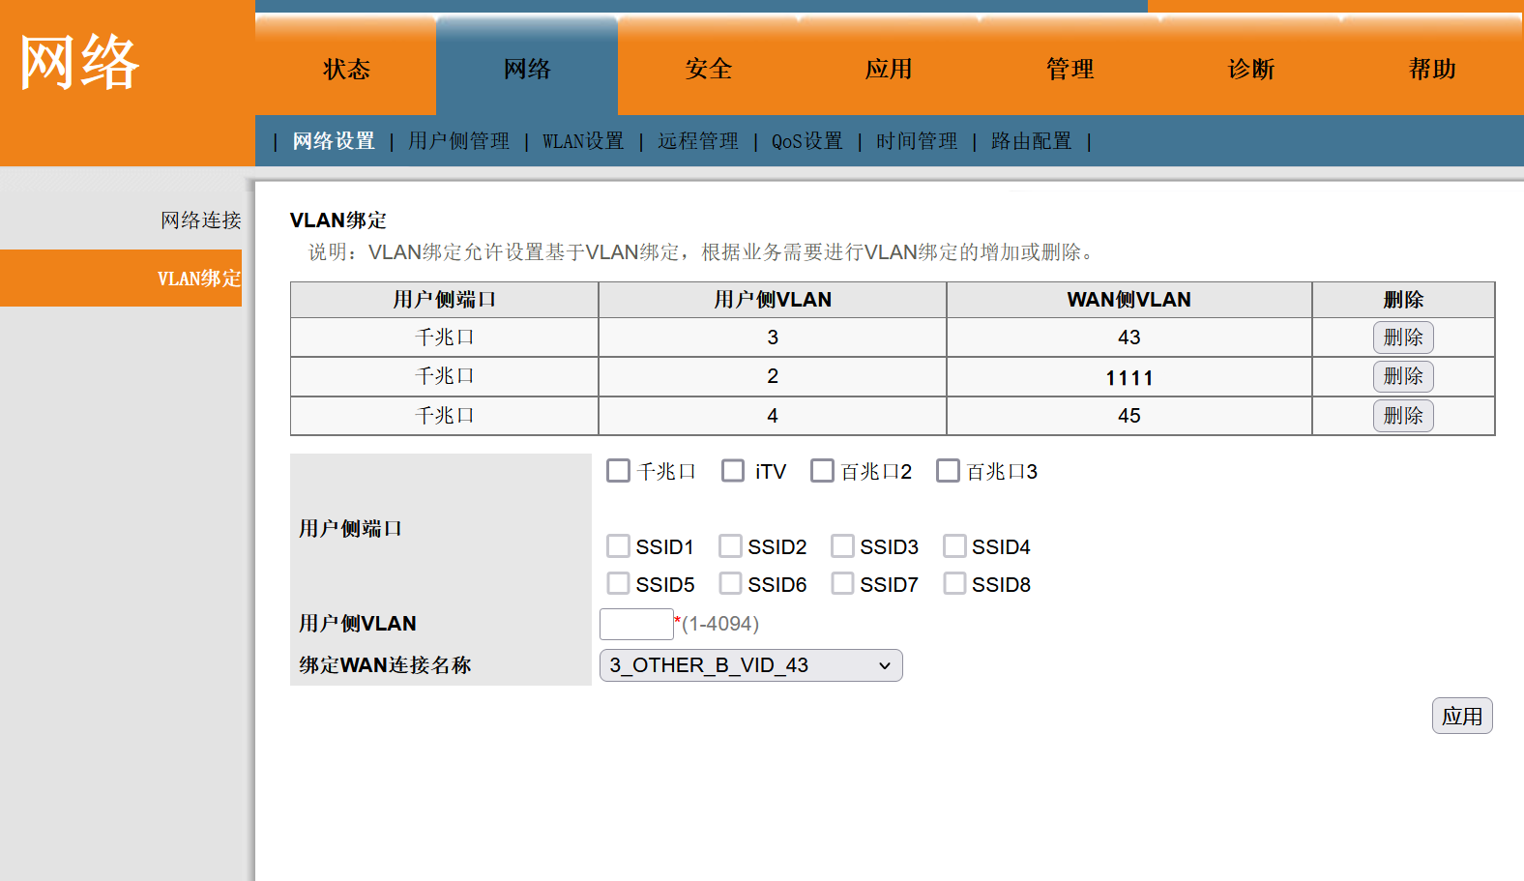Delete the binding with WAN VLAN 1111
Screen dimensions: 1524x881
[x=1402, y=376]
